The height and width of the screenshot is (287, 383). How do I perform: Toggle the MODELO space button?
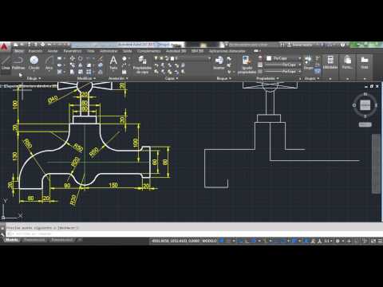pos(209,241)
